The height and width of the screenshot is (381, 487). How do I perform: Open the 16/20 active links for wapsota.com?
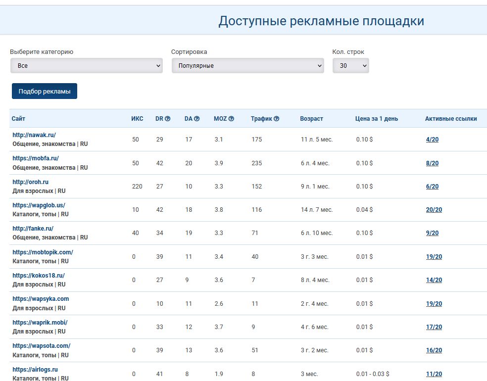(434, 350)
